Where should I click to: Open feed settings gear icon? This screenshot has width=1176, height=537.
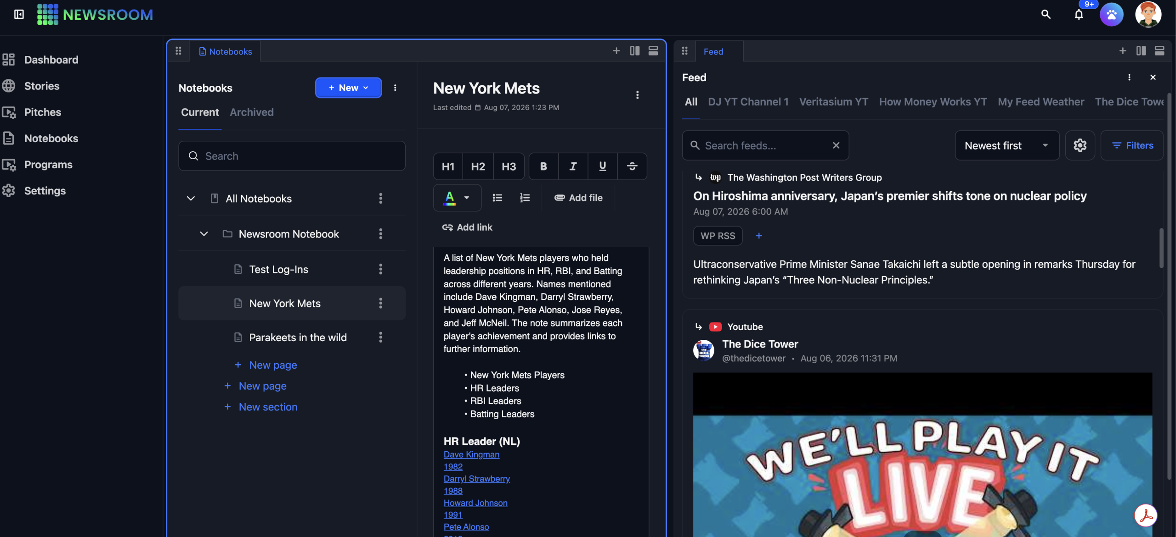click(x=1080, y=145)
